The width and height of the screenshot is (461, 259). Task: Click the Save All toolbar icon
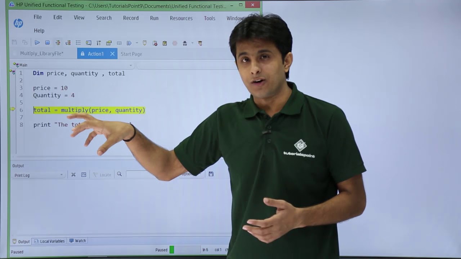tap(24, 42)
